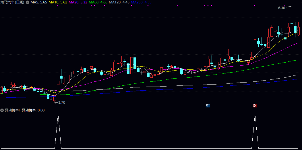This screenshot has width=302, height=150.
Task: Select the MA5 moving average label
Action: (39, 2)
